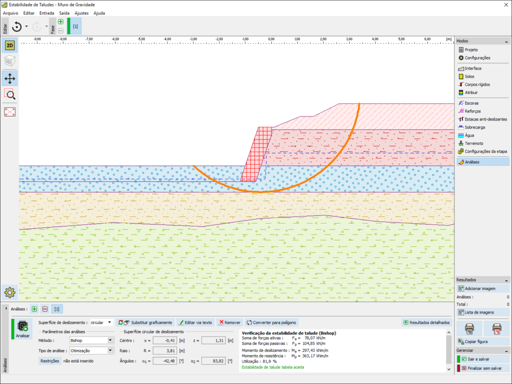The width and height of the screenshot is (512, 384).
Task: Click the undo arrow icon
Action: [x=17, y=26]
